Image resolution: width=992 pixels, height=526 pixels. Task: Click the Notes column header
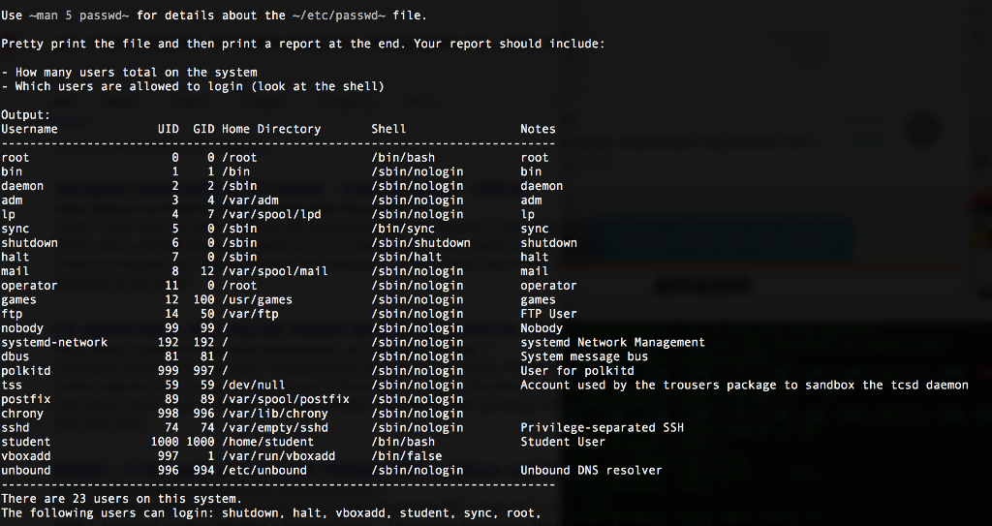[538, 129]
